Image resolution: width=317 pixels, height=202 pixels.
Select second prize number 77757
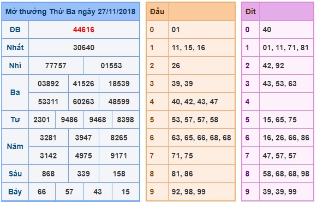56,66
